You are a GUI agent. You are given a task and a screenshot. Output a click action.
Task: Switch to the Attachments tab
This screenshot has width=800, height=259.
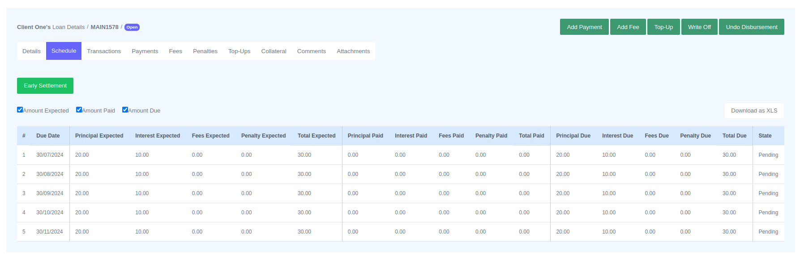[x=353, y=51]
